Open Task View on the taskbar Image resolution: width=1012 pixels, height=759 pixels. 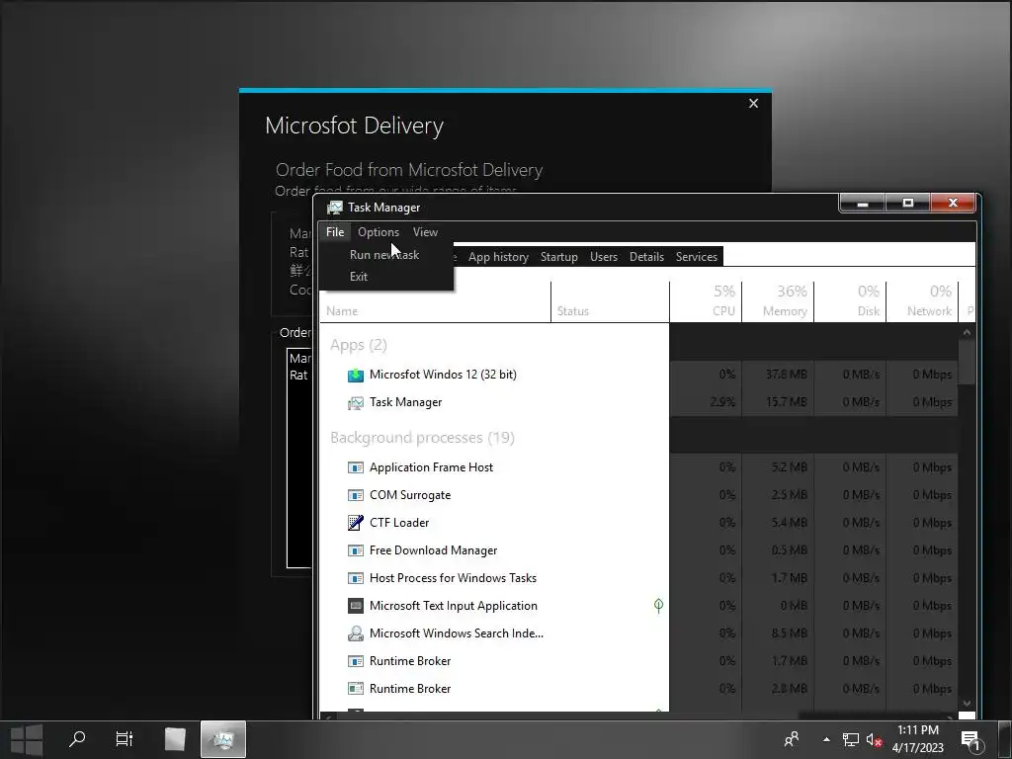click(x=124, y=738)
